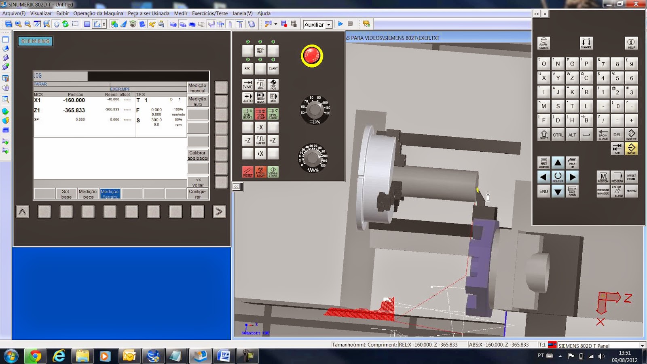The image size is (647, 364).
Task: Click the HELP key on the keypad
Action: pyautogui.click(x=631, y=43)
